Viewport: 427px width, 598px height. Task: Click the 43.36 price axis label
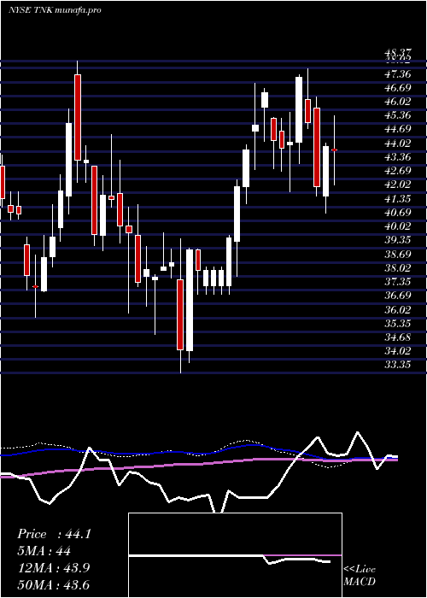click(398, 156)
